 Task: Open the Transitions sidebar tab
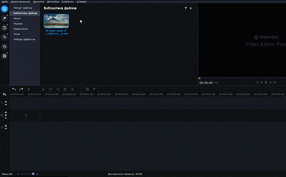(x=4, y=28)
